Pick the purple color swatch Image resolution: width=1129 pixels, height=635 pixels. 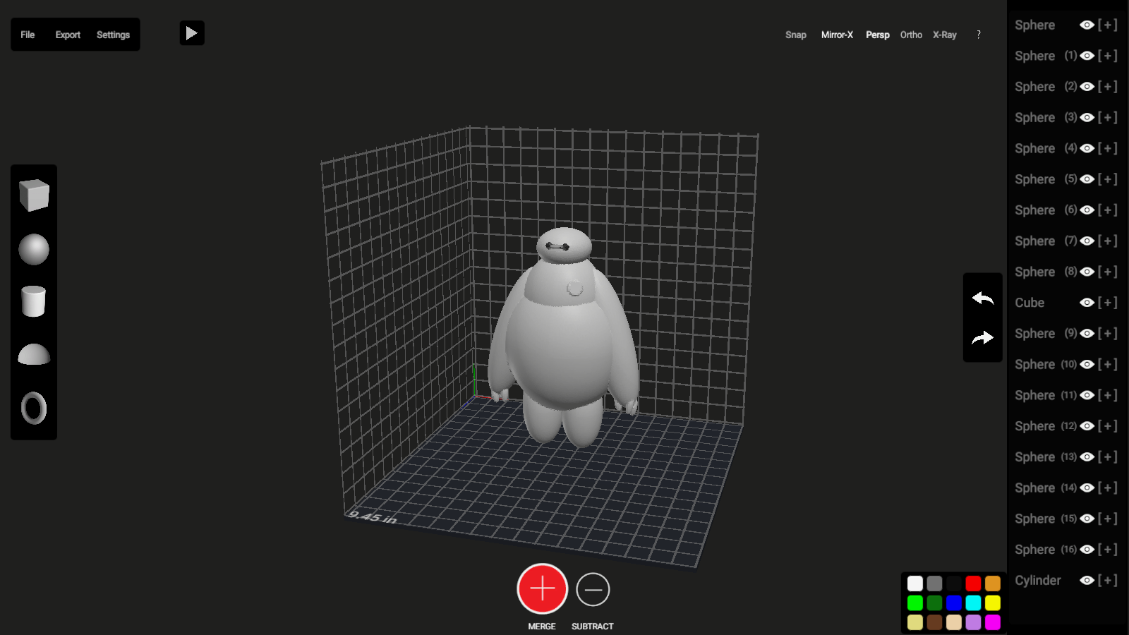point(973,622)
